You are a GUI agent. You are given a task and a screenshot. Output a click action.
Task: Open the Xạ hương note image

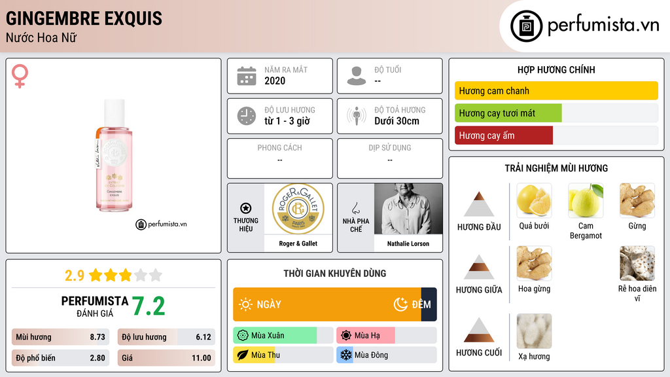[534, 331]
